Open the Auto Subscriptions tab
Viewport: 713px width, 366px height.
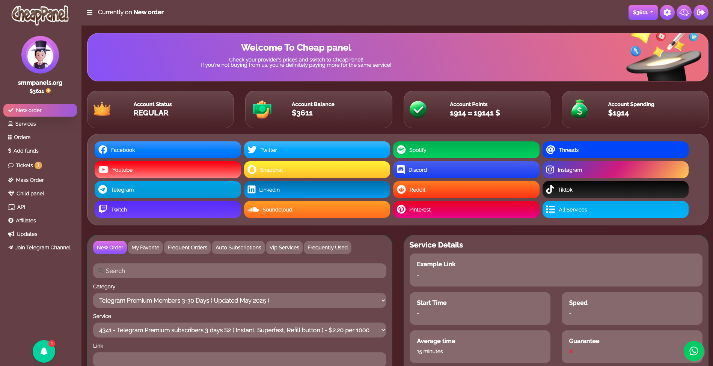point(238,247)
